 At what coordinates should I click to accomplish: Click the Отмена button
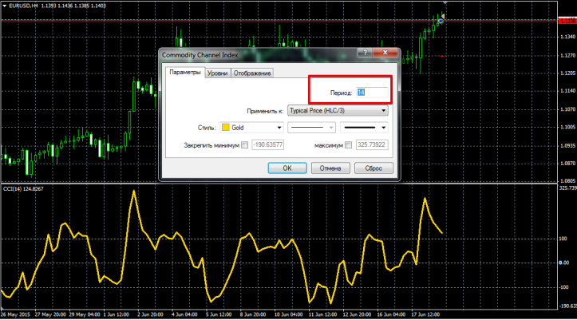point(330,168)
